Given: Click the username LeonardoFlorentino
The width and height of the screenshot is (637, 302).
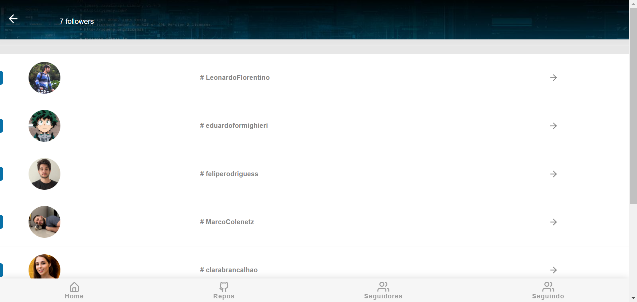Looking at the screenshot, I should 235,77.
